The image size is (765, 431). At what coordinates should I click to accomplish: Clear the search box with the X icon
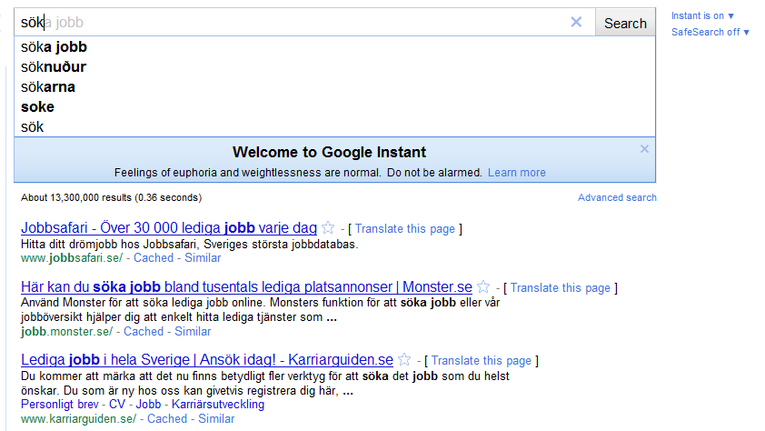[x=576, y=22]
